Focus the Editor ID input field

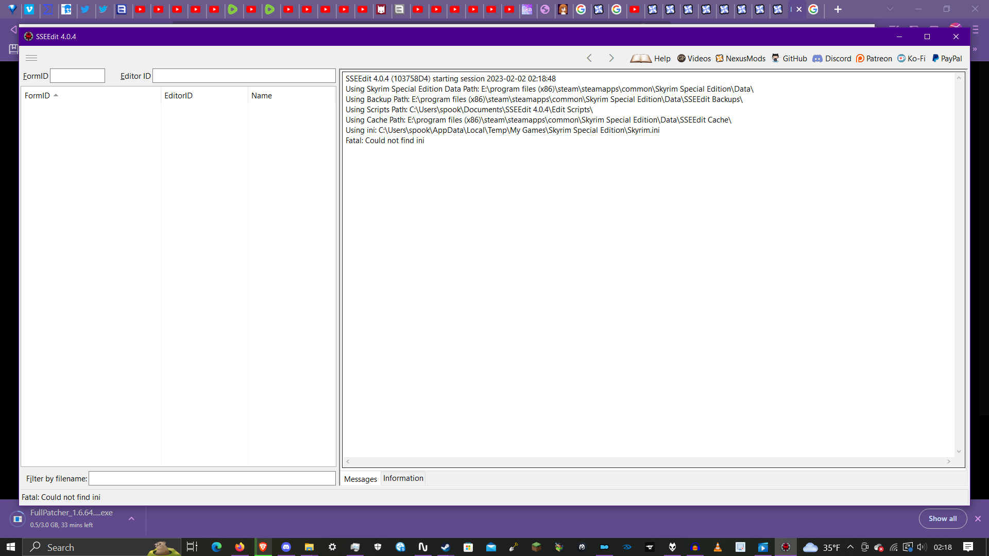pyautogui.click(x=244, y=76)
